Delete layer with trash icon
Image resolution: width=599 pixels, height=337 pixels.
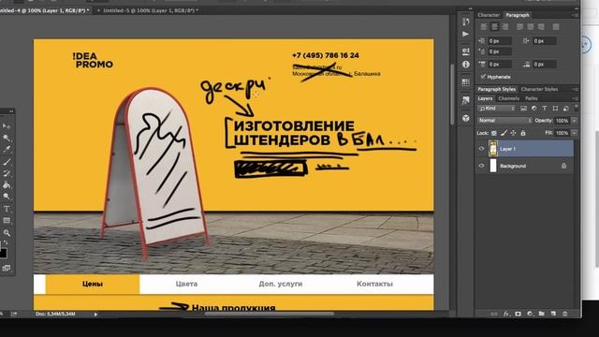tap(564, 314)
